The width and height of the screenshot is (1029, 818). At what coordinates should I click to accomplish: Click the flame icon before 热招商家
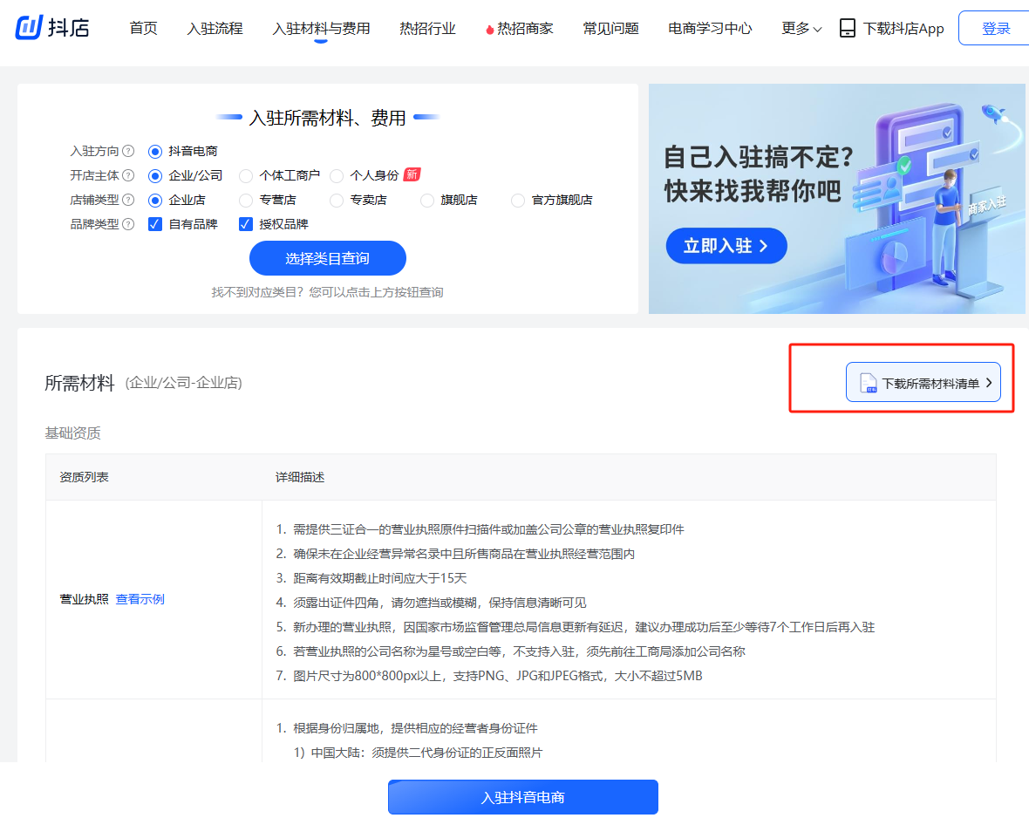pyautogui.click(x=489, y=30)
